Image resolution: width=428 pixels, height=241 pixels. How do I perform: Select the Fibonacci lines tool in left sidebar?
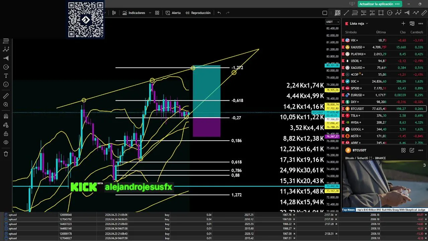(6, 41)
